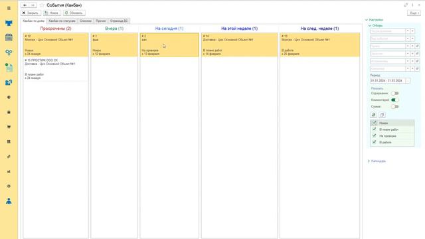Open the contacts people icon in sidebar

[9, 82]
